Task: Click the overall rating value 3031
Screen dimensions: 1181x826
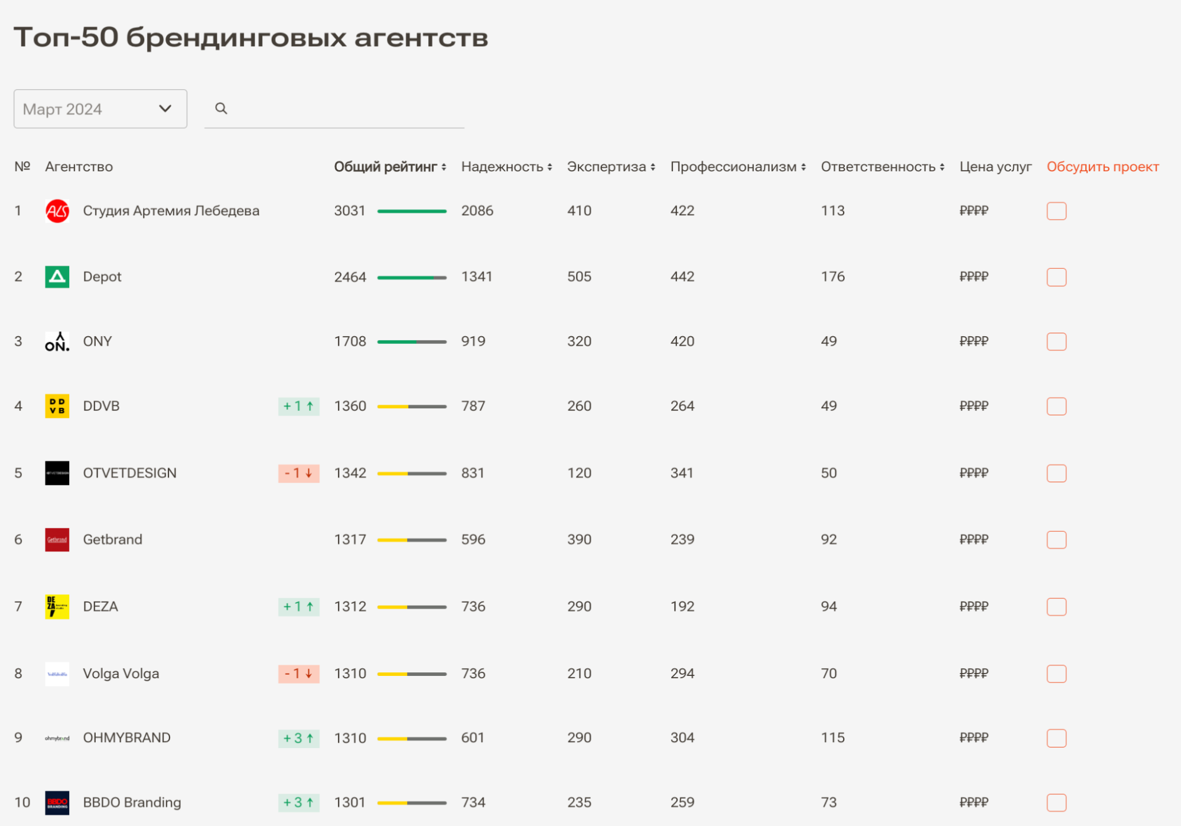Action: [350, 211]
